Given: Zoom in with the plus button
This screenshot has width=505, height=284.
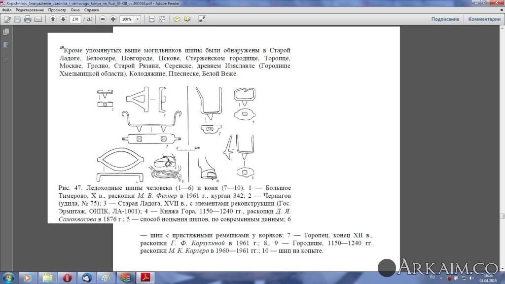Looking at the screenshot, I should [113, 19].
